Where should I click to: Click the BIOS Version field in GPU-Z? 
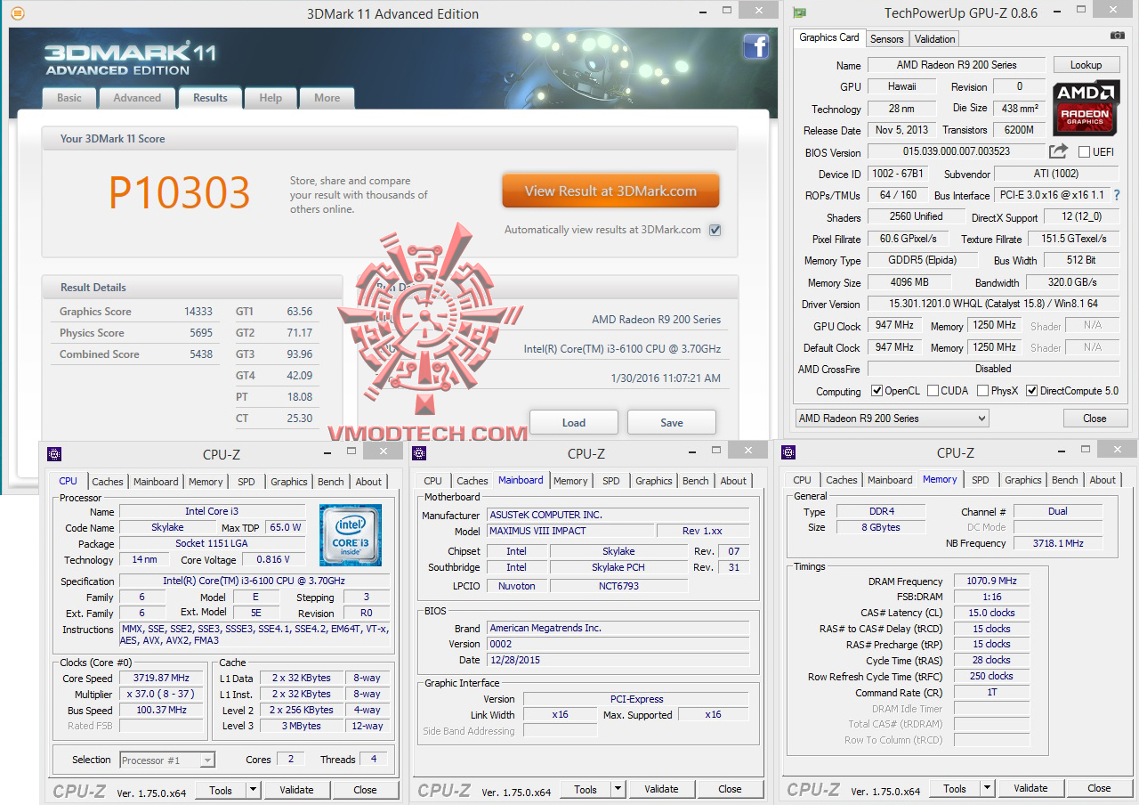pyautogui.click(x=957, y=152)
